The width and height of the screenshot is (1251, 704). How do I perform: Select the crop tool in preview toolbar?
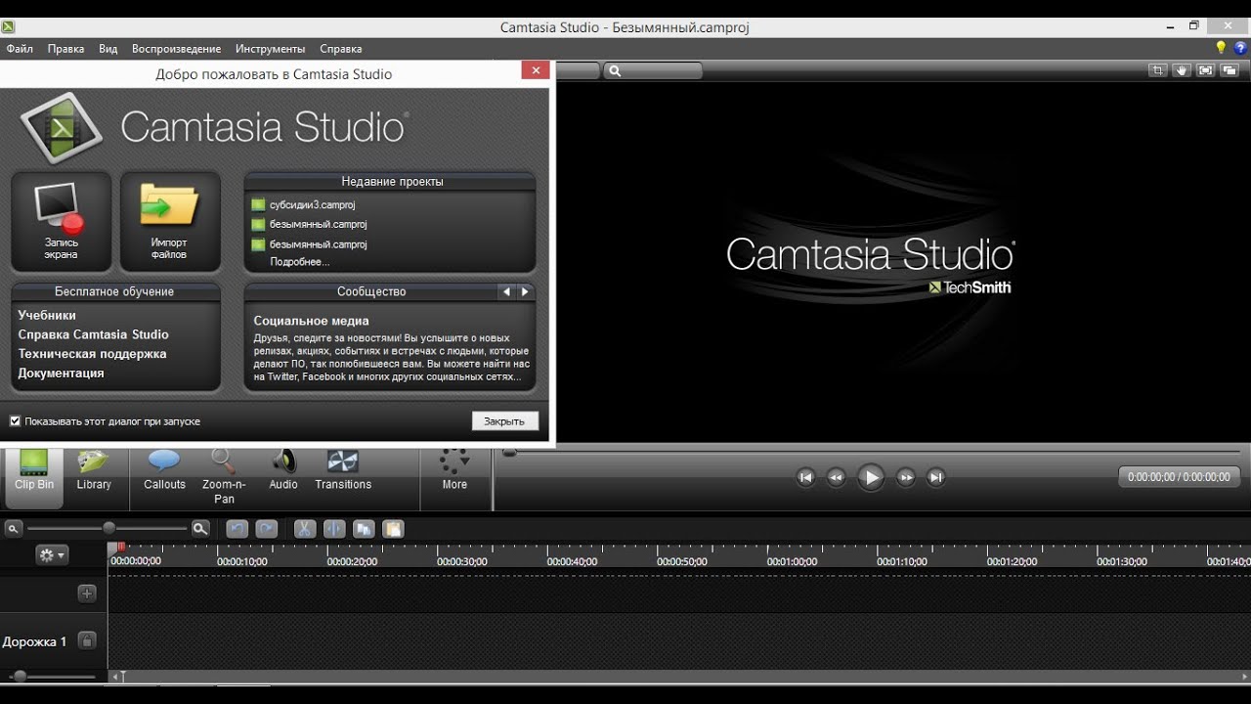click(1158, 70)
